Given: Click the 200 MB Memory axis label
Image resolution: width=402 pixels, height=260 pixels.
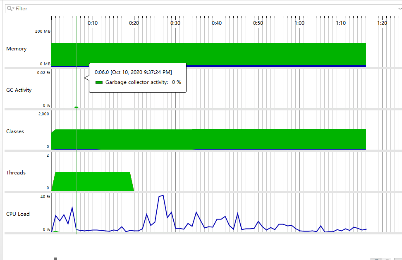Looking at the screenshot, I should [x=43, y=31].
